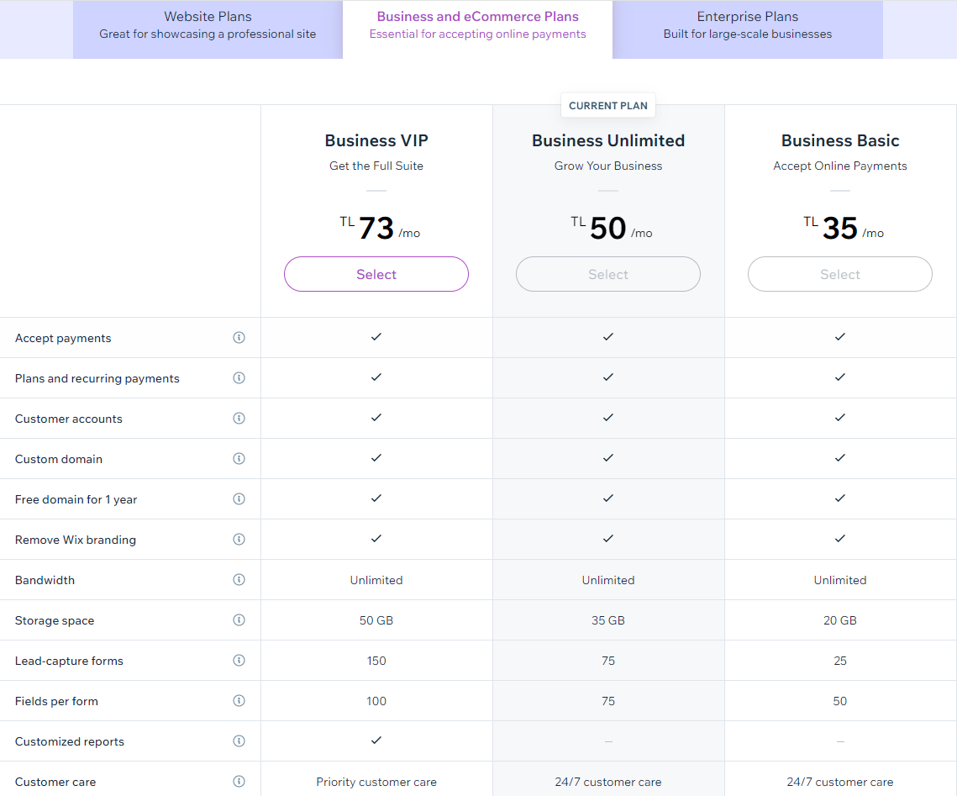
Task: Show Storage space info tooltip
Action: [x=239, y=620]
